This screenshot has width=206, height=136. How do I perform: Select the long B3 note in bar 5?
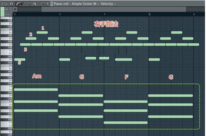coord(171,105)
